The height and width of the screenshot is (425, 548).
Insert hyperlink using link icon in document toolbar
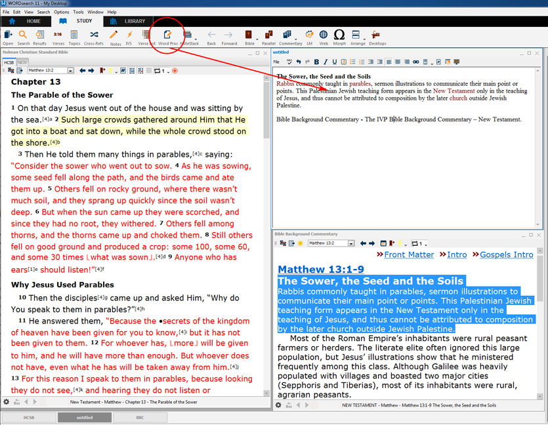click(x=415, y=62)
